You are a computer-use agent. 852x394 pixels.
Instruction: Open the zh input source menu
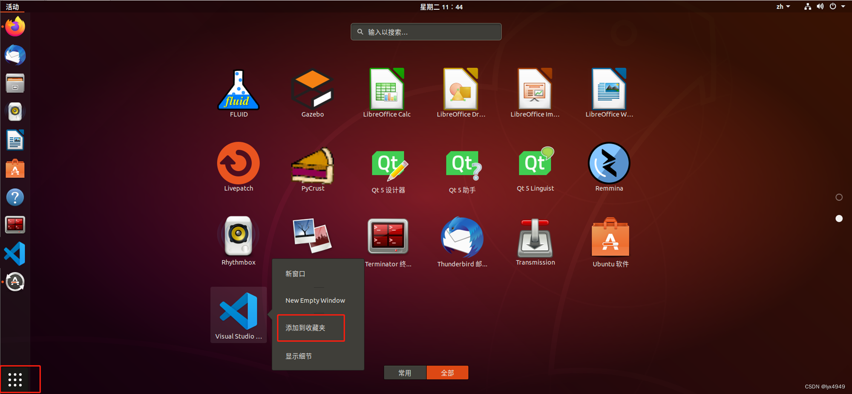tap(782, 6)
